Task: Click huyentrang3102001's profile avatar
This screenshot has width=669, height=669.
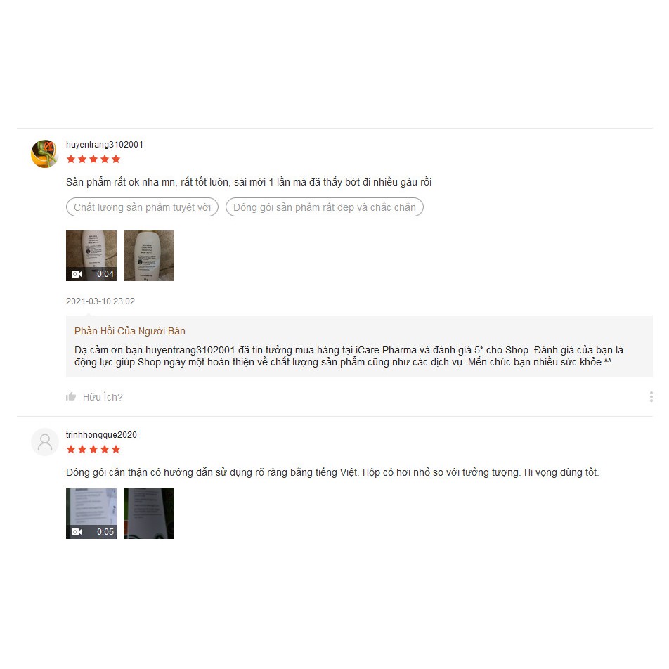Action: coord(44,154)
